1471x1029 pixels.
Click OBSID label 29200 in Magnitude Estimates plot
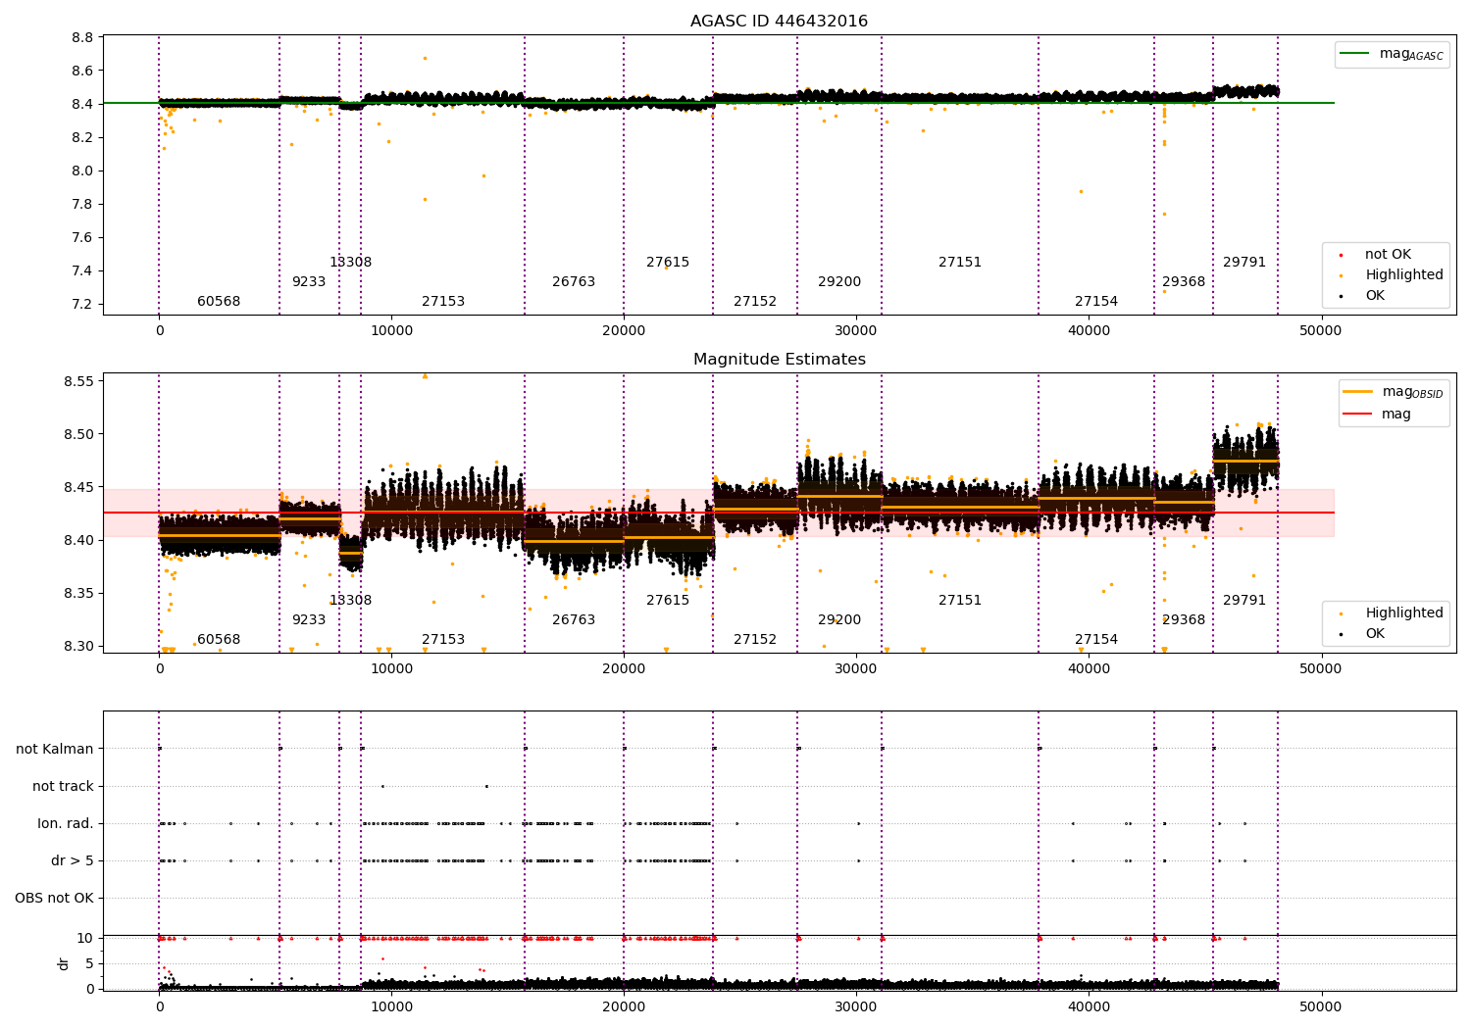[x=839, y=620]
